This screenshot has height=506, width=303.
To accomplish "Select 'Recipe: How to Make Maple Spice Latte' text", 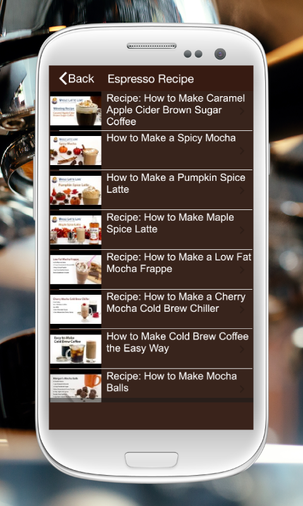I will 170,223.
